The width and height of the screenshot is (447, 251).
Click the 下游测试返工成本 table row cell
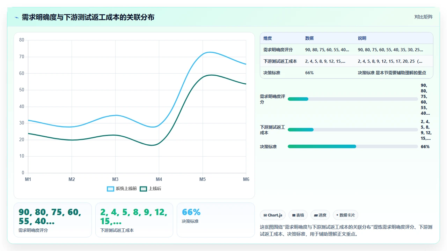pyautogui.click(x=280, y=61)
